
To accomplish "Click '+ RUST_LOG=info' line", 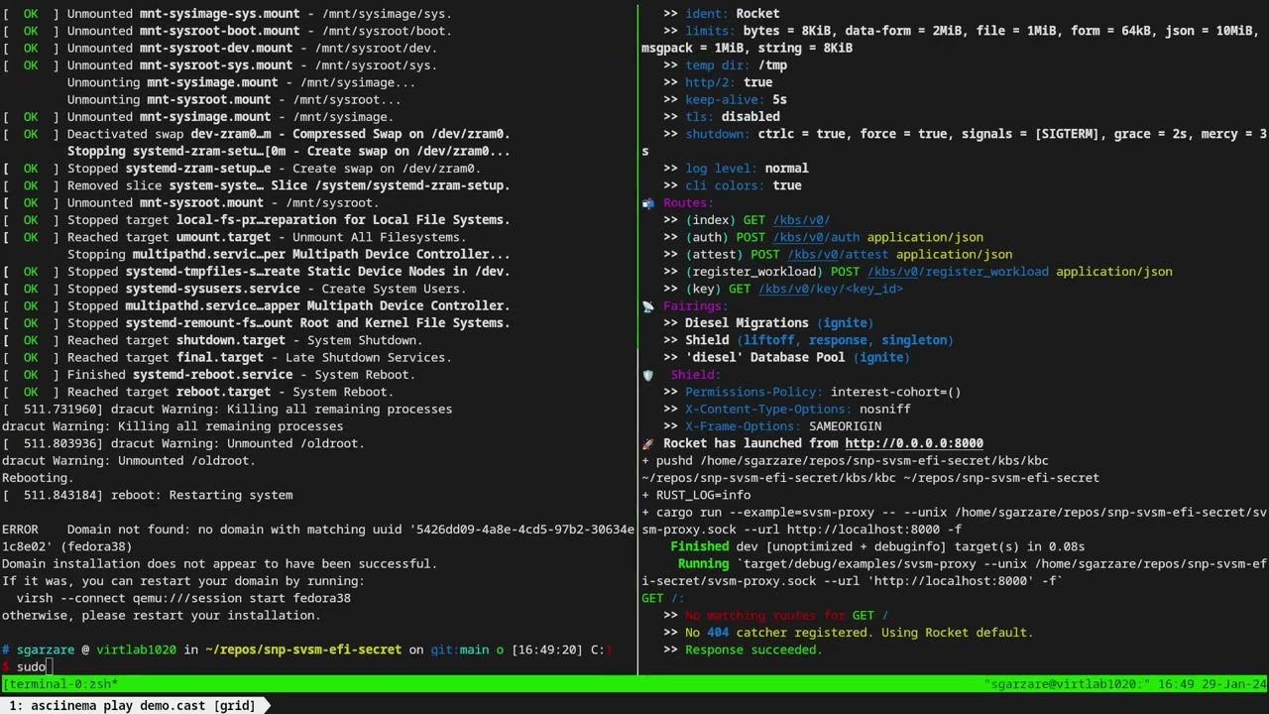I will [696, 495].
